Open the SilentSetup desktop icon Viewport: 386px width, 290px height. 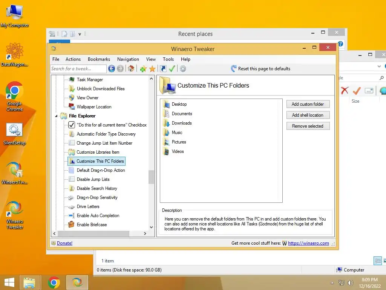point(15,134)
